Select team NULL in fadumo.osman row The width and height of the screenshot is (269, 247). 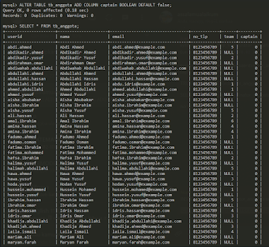click(x=229, y=142)
